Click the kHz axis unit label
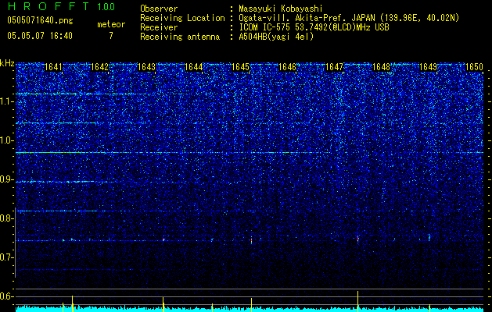This screenshot has height=312, width=492. point(7,63)
